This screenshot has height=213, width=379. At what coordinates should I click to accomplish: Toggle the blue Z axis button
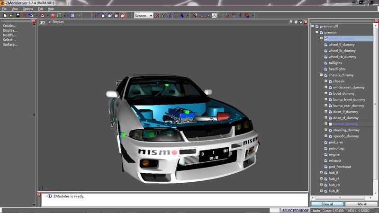pos(170,16)
